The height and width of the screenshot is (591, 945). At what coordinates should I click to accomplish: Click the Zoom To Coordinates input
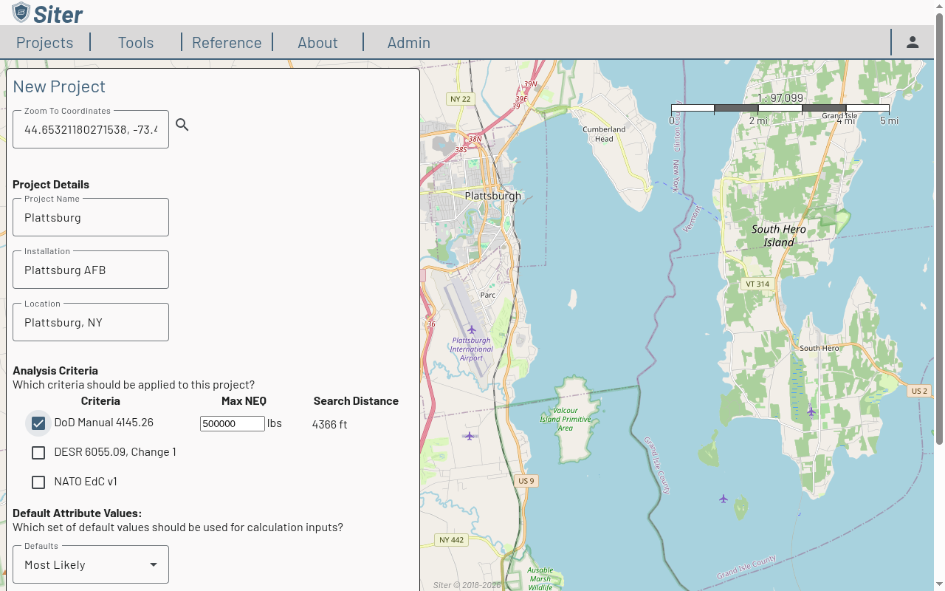[90, 129]
